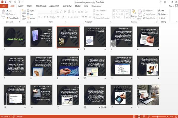178x118 pixels.
Task: Click the Undo arrow icon
Action: coord(10,2)
